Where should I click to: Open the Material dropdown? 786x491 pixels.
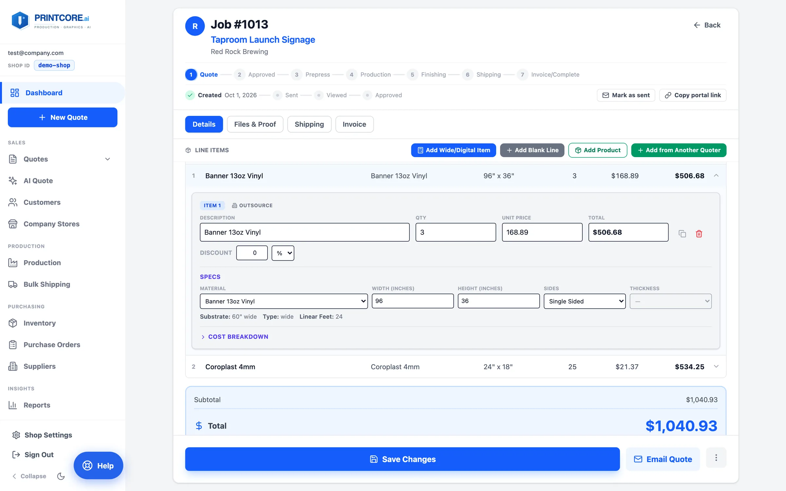[x=284, y=301]
